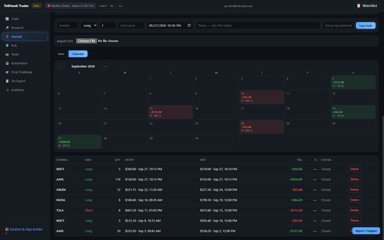The width and height of the screenshot is (384, 240).
Task: Open the Risk shield icon
Action: coord(7,46)
